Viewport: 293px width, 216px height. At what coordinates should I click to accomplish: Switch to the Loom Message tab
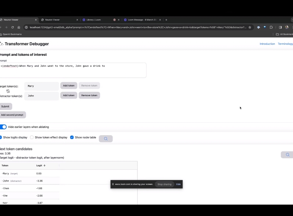coord(143,20)
